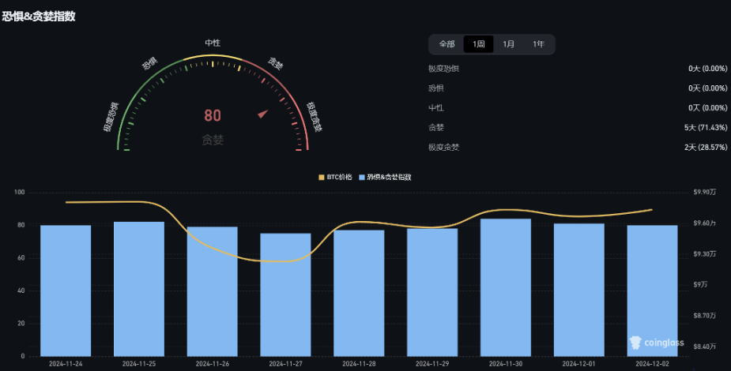This screenshot has height=371, width=731.
Task: Click the 2024-11-27 date axis label
Action: (285, 364)
